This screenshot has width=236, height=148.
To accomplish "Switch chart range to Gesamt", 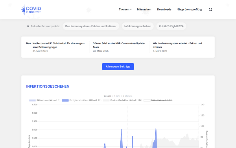I will click(107, 96).
